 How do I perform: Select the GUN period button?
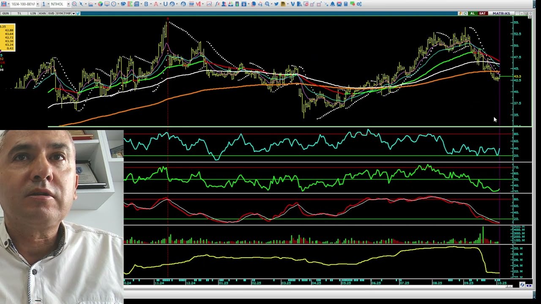[x=5, y=14]
